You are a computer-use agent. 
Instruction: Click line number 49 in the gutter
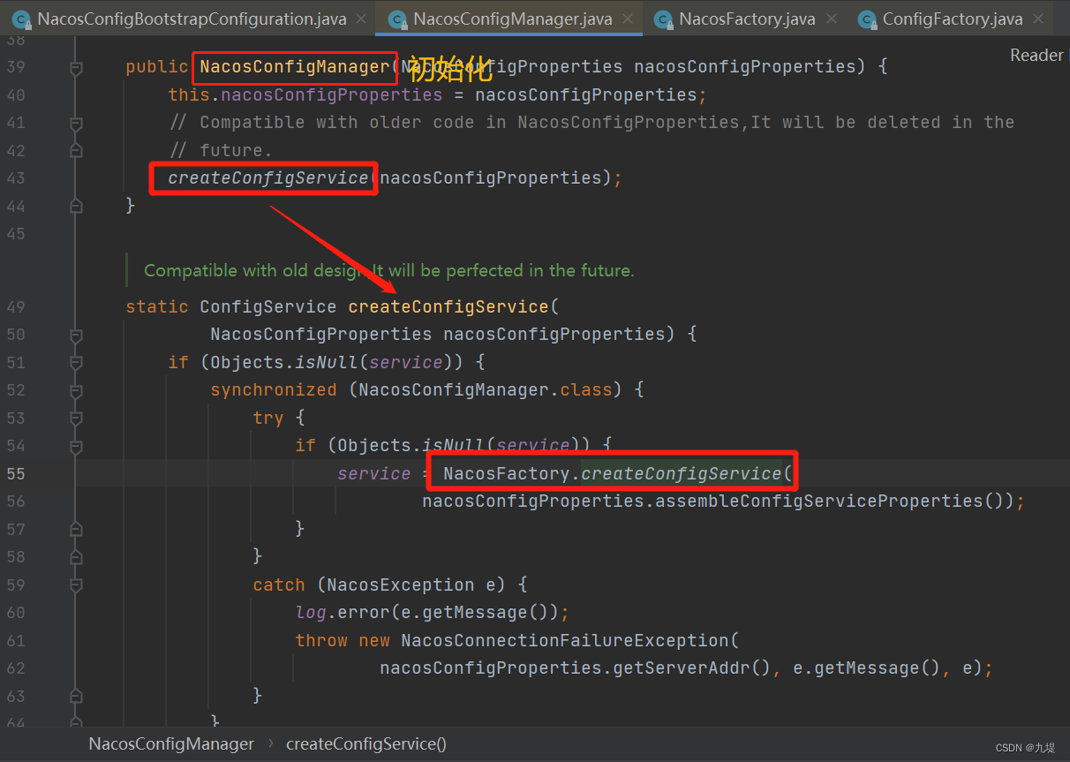[x=15, y=307]
